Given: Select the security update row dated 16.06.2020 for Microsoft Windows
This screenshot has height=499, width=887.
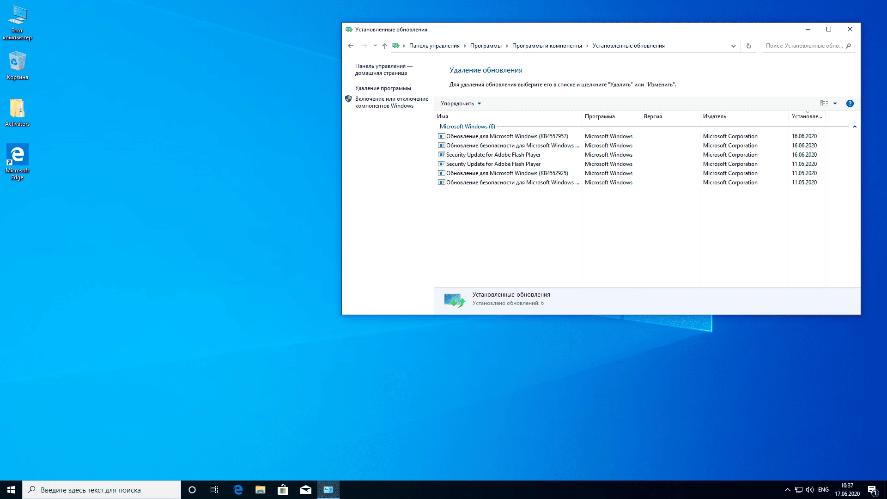Looking at the screenshot, I should point(631,146).
